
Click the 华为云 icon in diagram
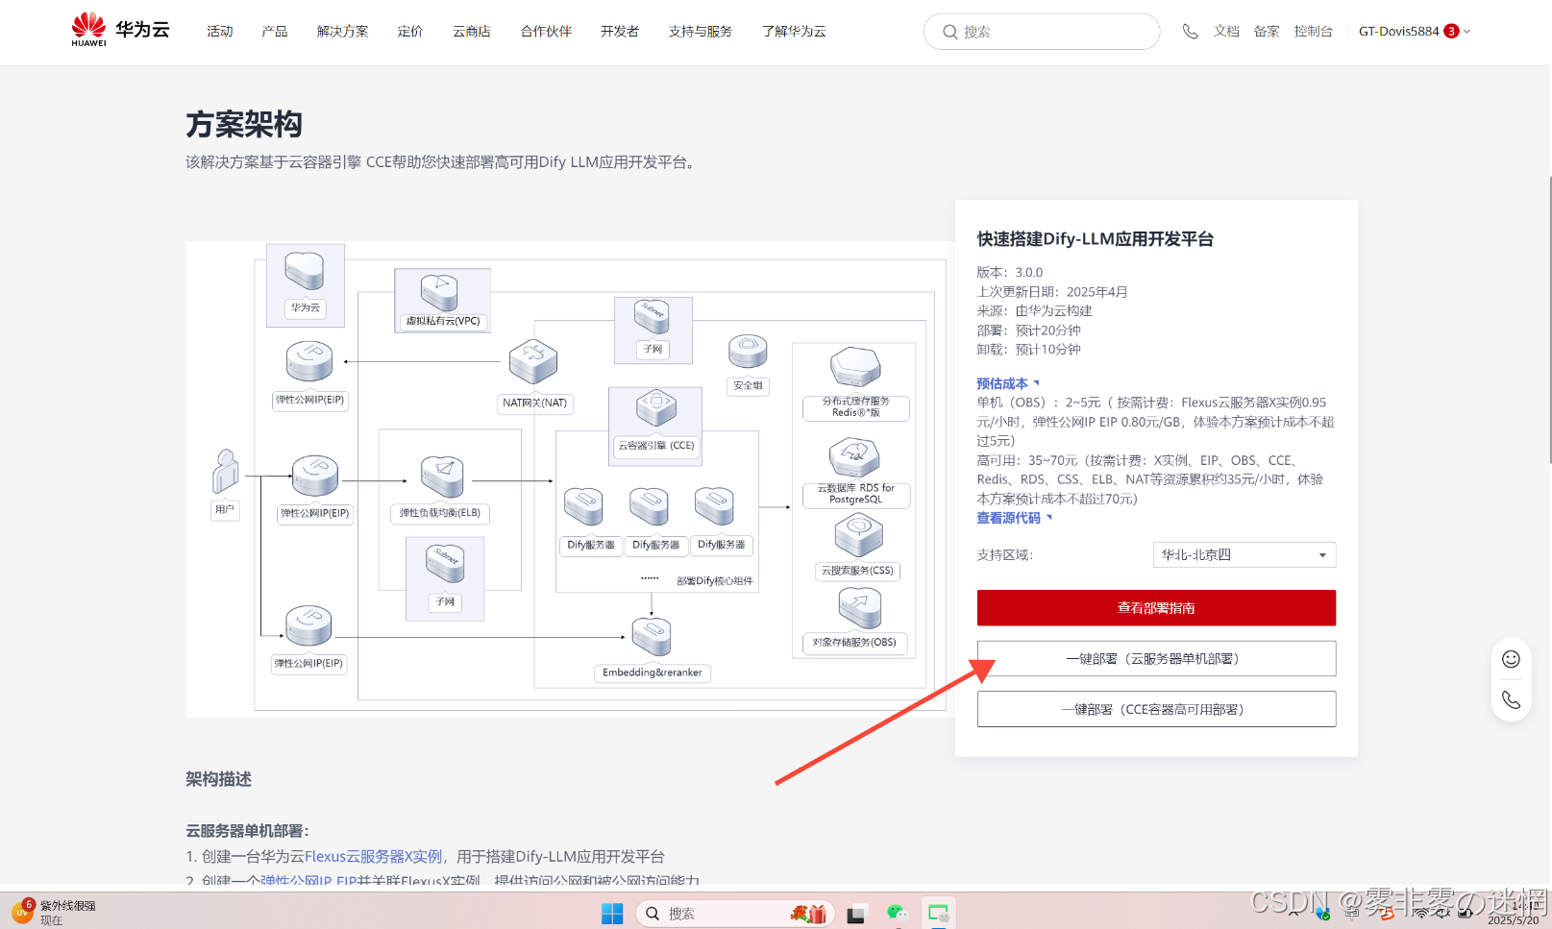coord(305,270)
